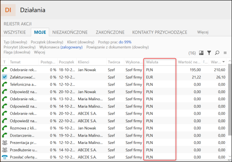Click the vertical scrollbar thumb

pos(229,100)
